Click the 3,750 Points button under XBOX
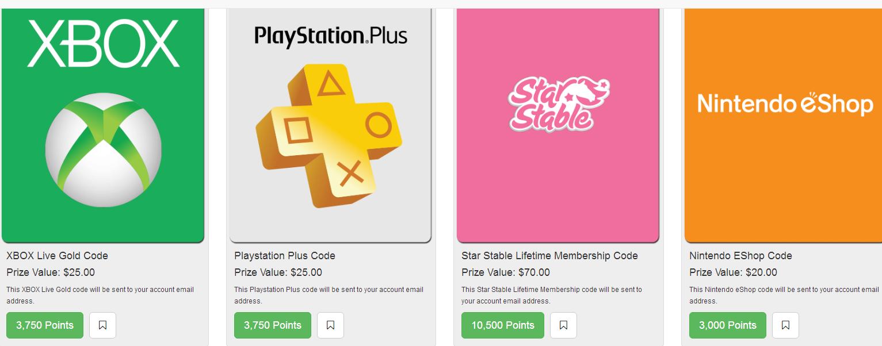882x346 pixels. coord(45,325)
